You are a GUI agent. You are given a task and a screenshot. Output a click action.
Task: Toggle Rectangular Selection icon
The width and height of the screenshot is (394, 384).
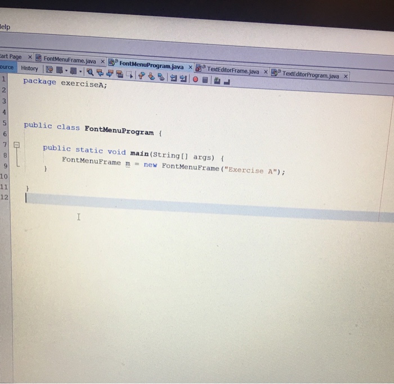(129, 75)
